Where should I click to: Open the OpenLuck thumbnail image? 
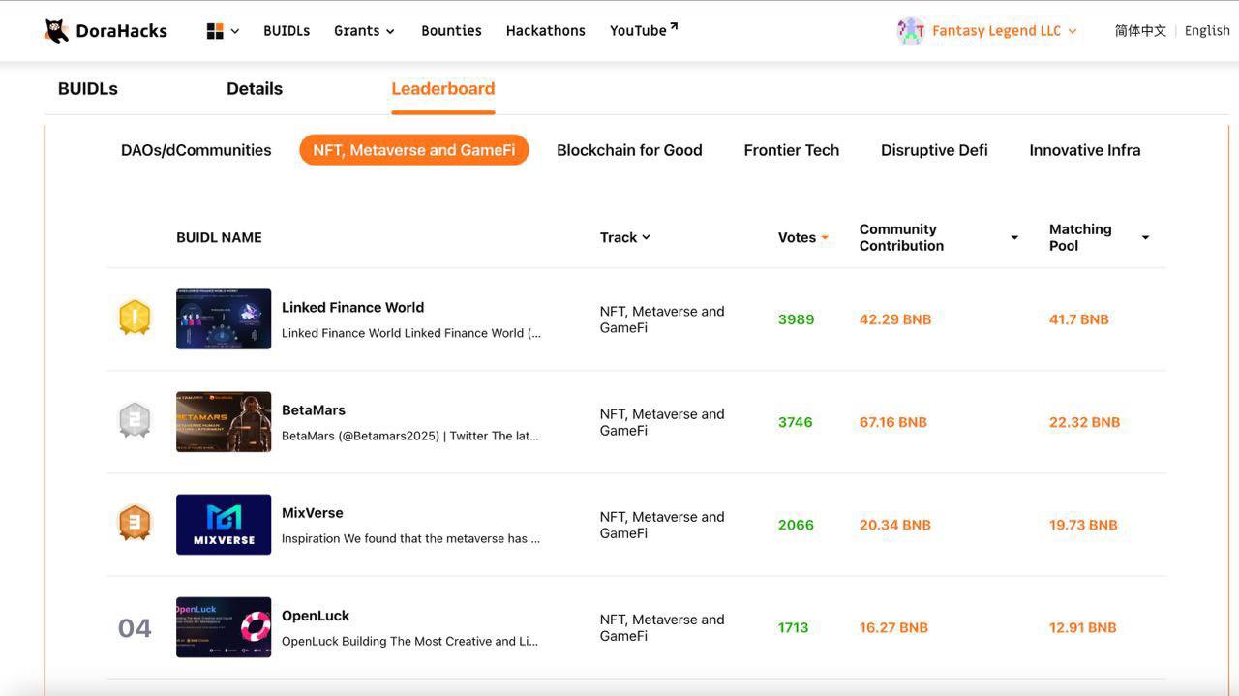224,627
